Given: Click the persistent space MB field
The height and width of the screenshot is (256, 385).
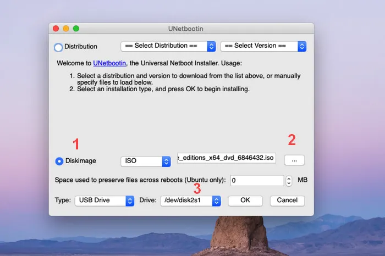Looking at the screenshot, I should click(257, 181).
